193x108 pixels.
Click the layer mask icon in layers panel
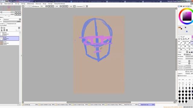tap(19, 28)
